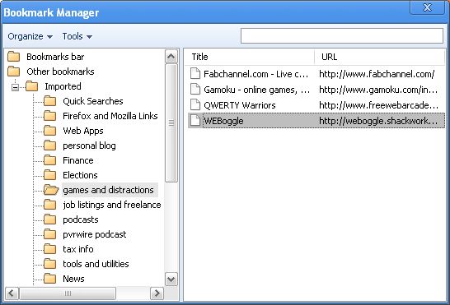The image size is (450, 305).
Task: Select the games and distractions label
Action: coord(110,190)
